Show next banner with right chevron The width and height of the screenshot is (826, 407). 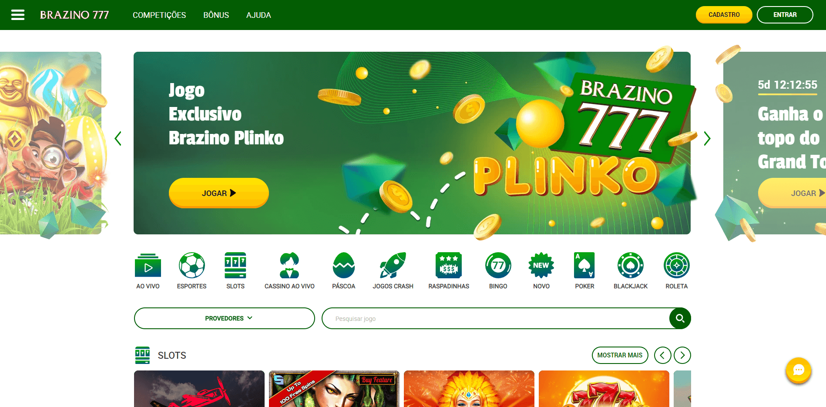pos(707,139)
